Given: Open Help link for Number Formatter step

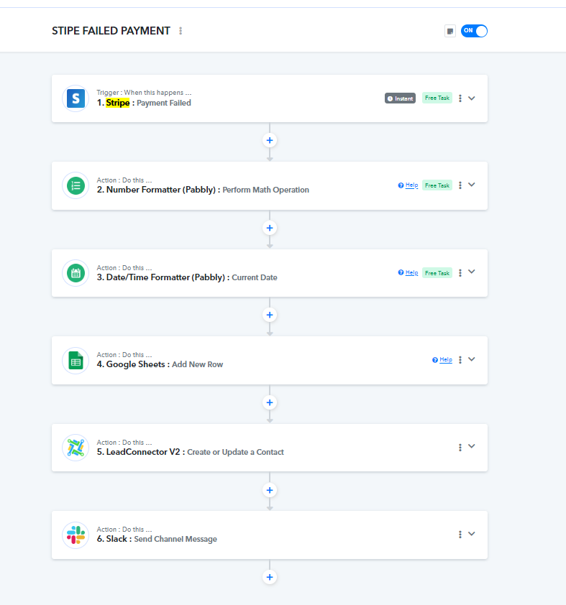Looking at the screenshot, I should click(x=408, y=185).
